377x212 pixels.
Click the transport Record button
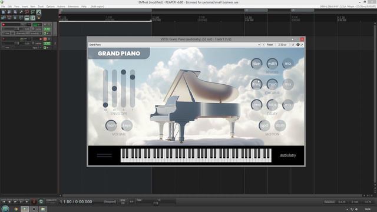coord(34,201)
